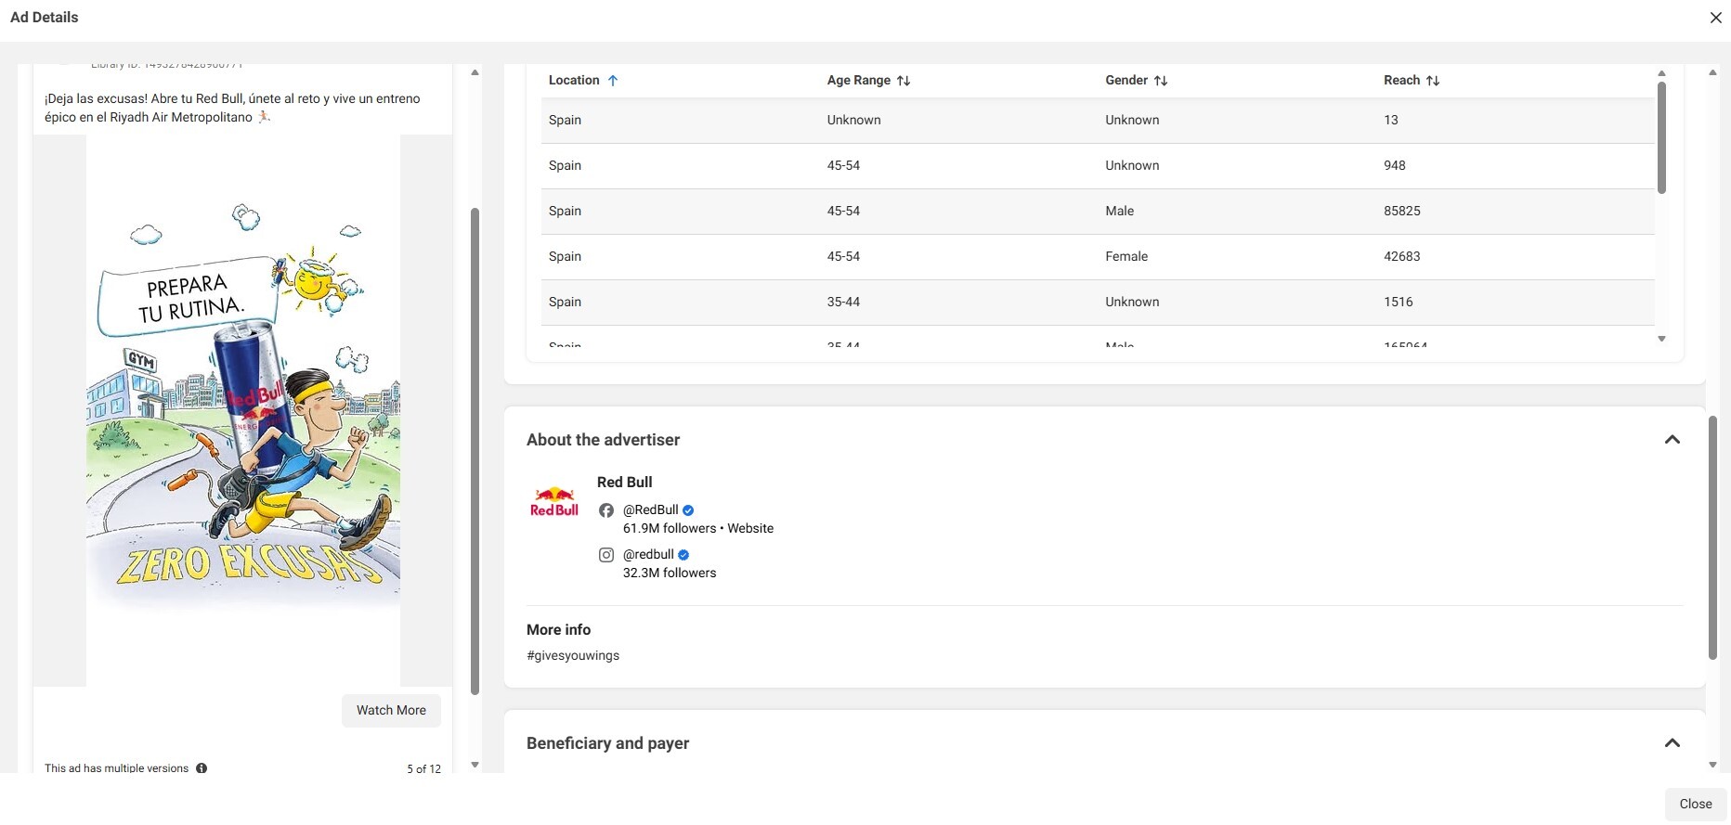
Task: Open the @RedBull Facebook page link
Action: (x=650, y=510)
